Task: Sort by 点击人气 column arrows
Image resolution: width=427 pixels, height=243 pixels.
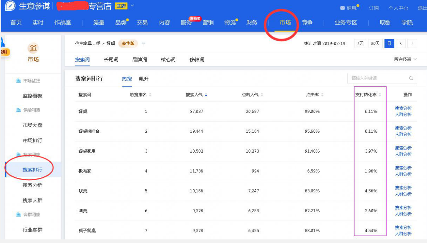Action: 262,95
